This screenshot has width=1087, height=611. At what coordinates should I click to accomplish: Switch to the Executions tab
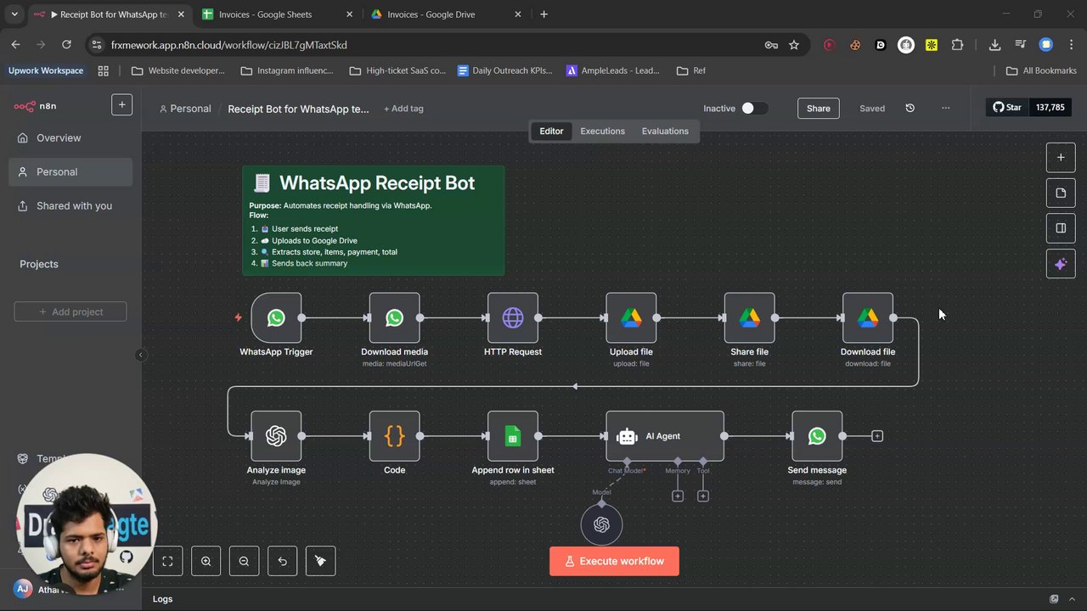point(602,132)
